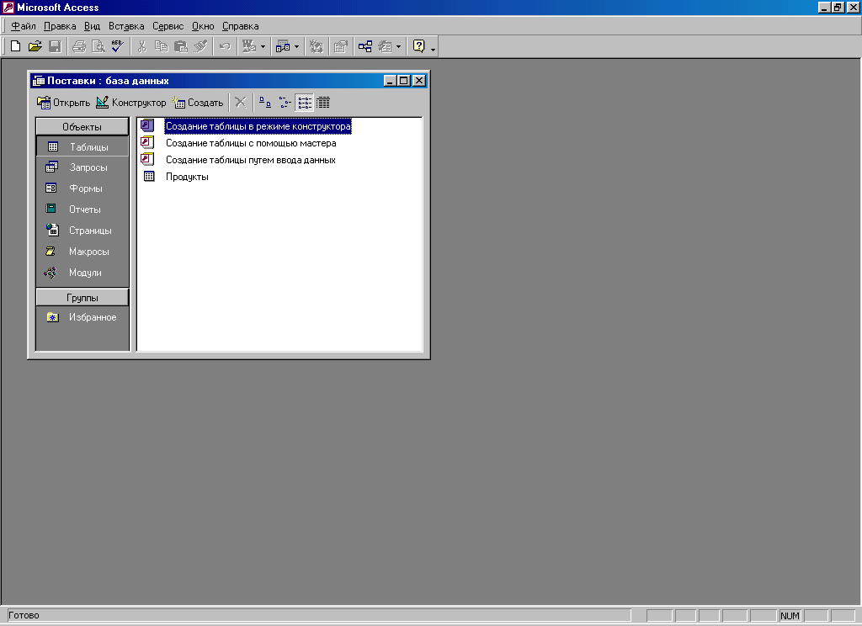Click the Таблицы grid icon in sidebar
Screen dimensions: 862x626
(53, 146)
